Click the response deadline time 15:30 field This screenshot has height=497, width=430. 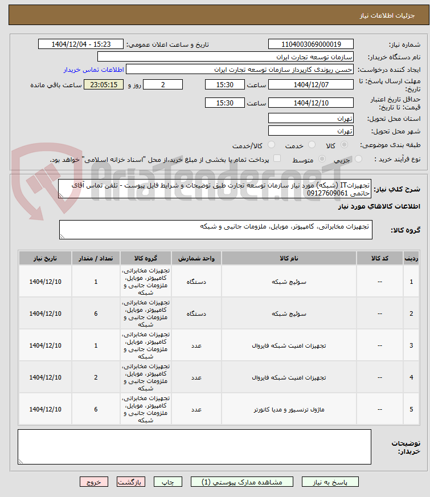tap(225, 84)
